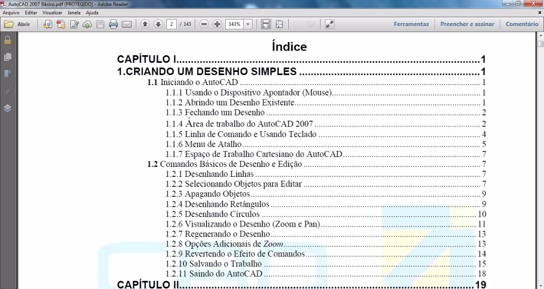Click the Índice page heading
544x289 pixels.
point(289,47)
